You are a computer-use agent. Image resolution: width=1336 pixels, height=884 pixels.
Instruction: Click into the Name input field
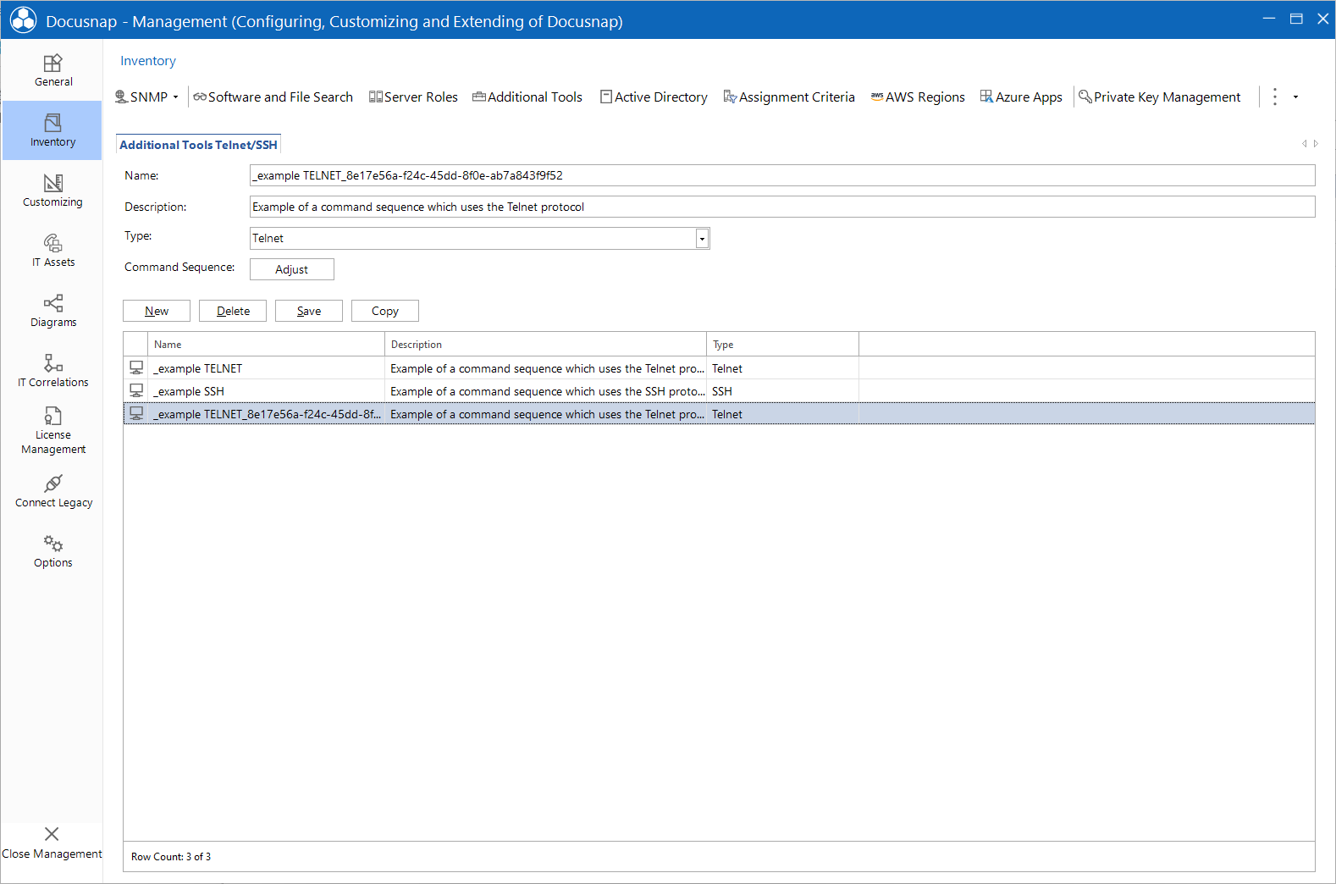tap(782, 175)
